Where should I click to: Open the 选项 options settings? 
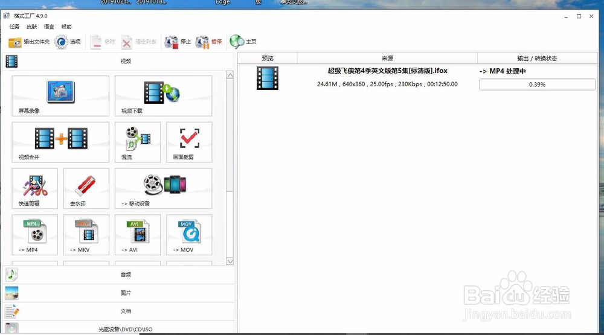(68, 42)
